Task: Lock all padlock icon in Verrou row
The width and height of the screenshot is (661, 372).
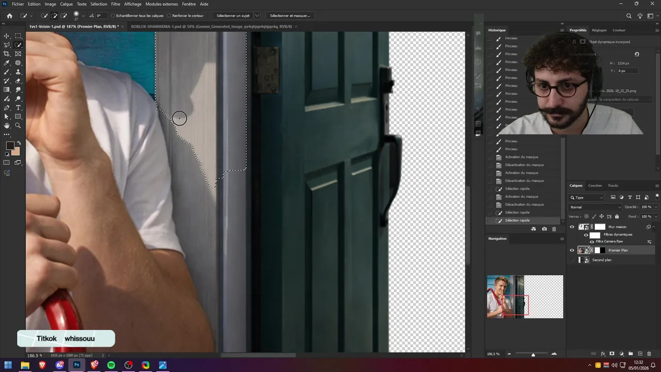Action: [617, 216]
